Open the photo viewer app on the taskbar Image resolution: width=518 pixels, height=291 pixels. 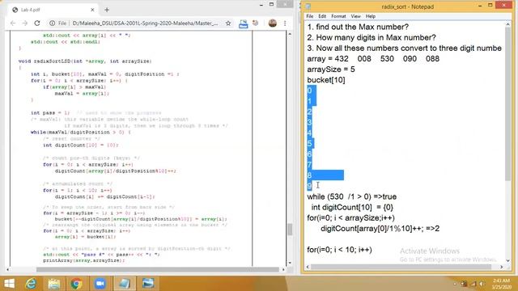tap(148, 284)
